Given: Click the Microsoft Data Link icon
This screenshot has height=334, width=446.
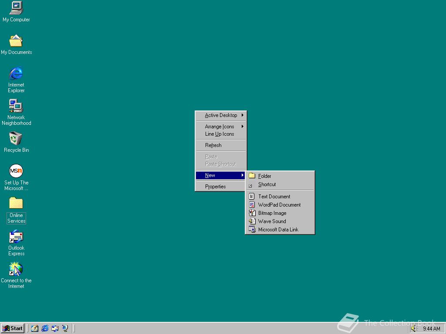Looking at the screenshot, I should [252, 229].
